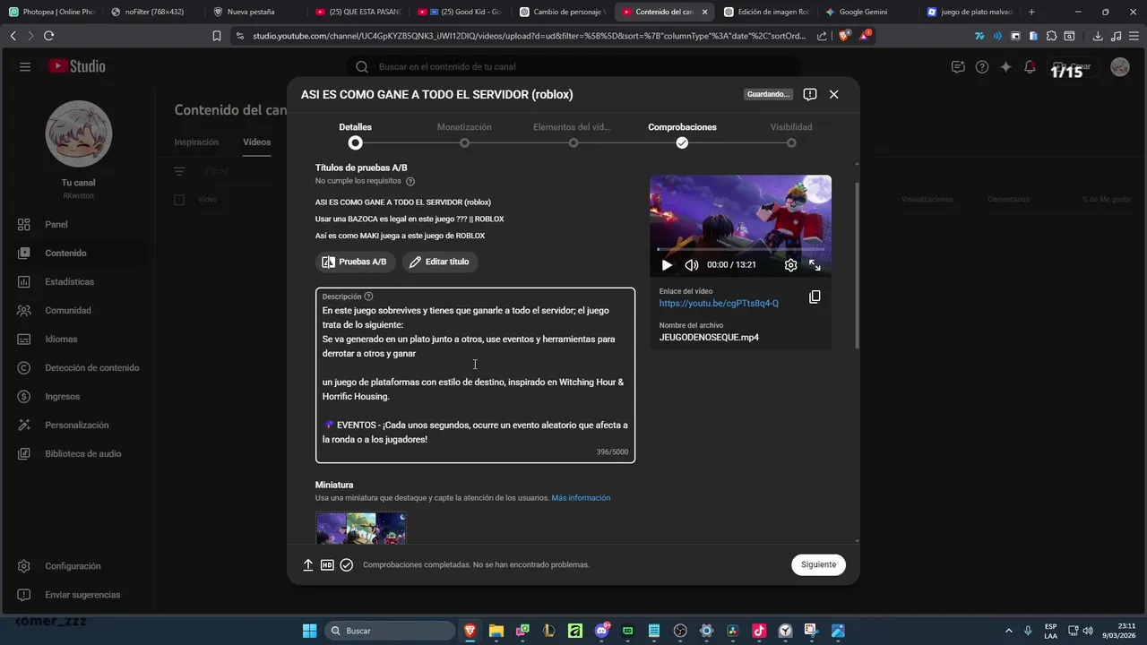Click the YouTube Studio logo

pyautogui.click(x=76, y=67)
